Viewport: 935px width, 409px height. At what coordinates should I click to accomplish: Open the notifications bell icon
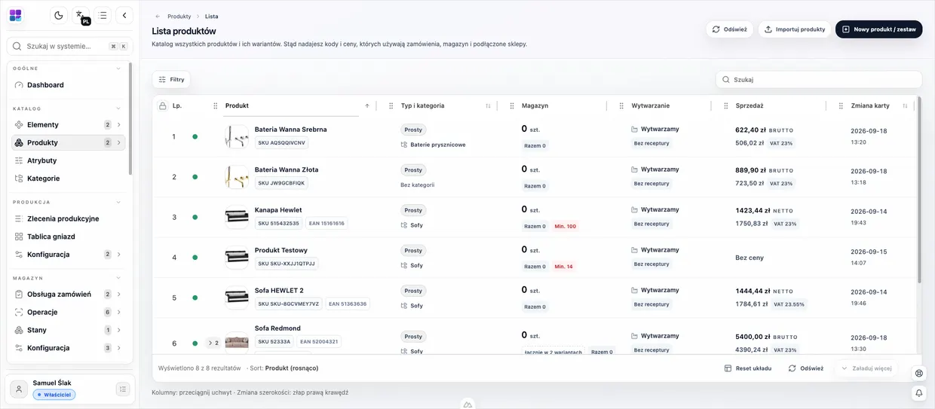(x=919, y=393)
